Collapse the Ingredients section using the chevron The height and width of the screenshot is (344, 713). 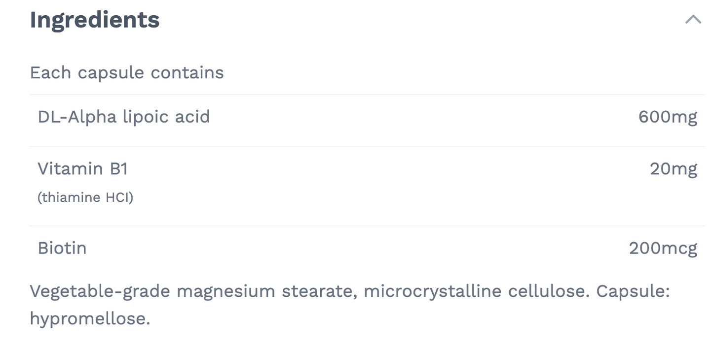coord(693,20)
